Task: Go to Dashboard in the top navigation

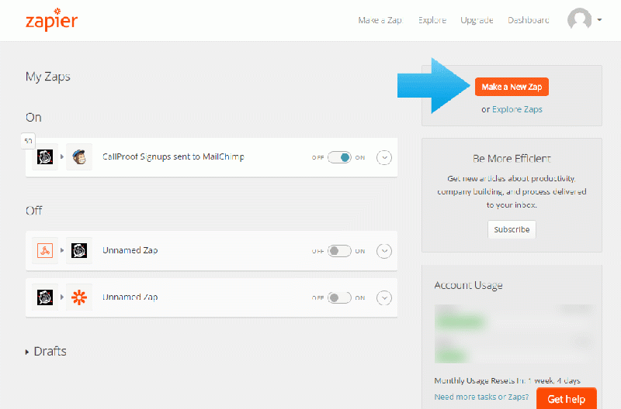Action: coord(528,20)
